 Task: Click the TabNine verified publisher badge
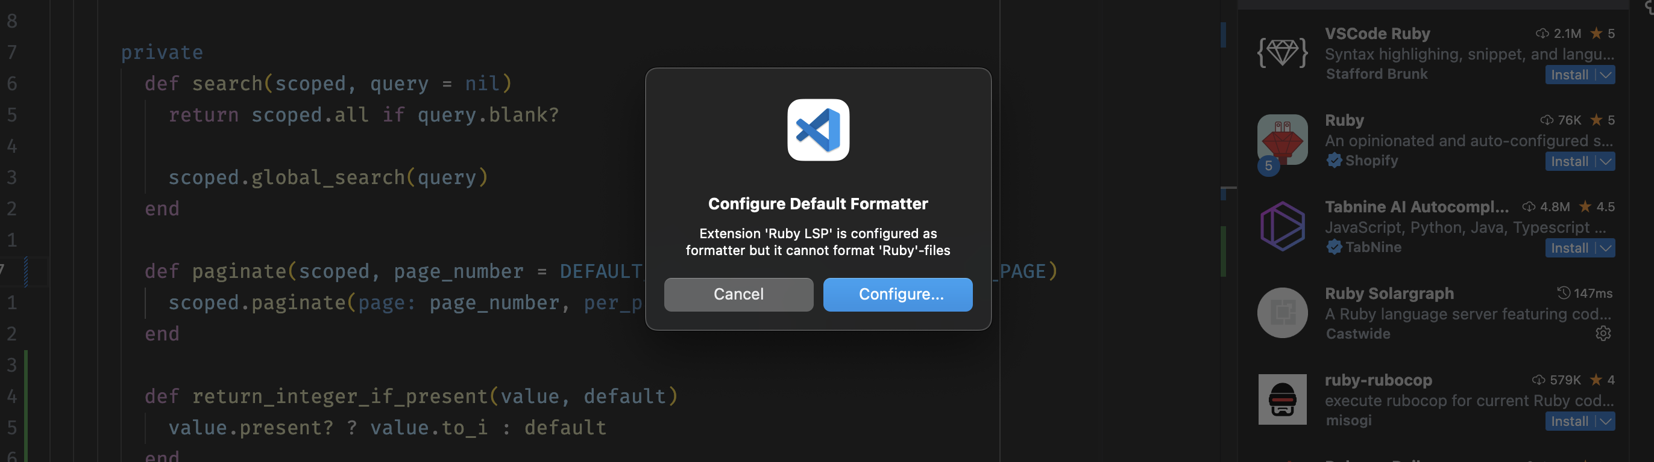click(1335, 247)
